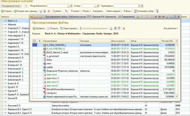
Task: Select the firefox file row
Action: pyautogui.click(x=104, y=60)
